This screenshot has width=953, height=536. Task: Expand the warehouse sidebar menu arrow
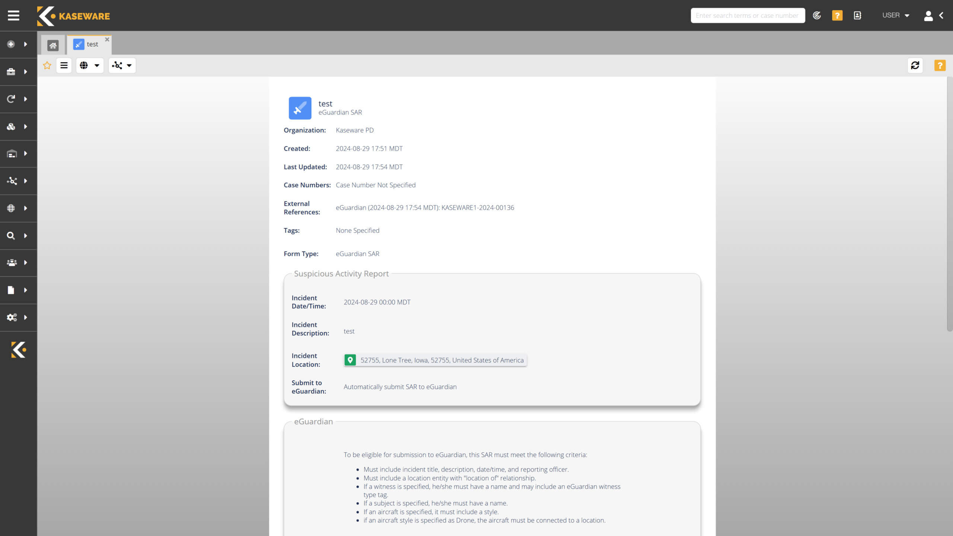click(25, 153)
